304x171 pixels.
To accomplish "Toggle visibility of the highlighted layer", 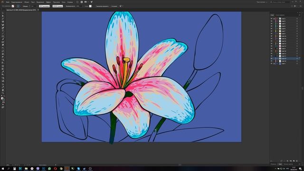I will click(271, 58).
